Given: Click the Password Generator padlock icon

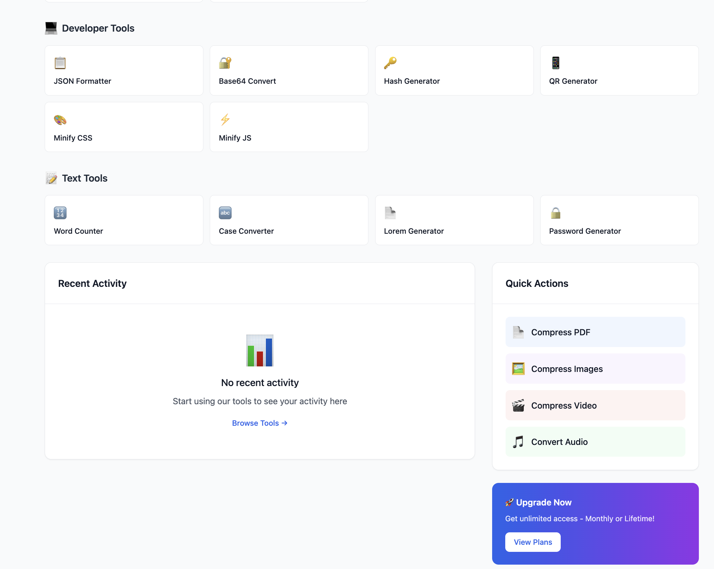Looking at the screenshot, I should coord(556,213).
